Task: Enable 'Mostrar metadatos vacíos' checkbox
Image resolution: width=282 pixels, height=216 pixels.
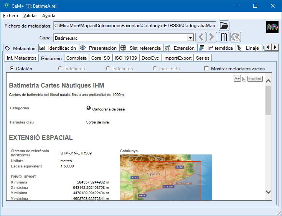Action: 207,69
